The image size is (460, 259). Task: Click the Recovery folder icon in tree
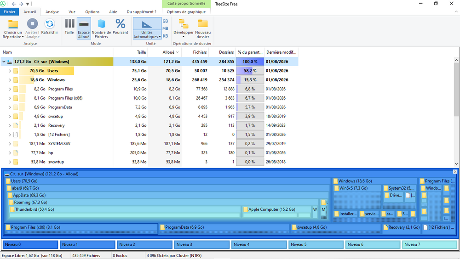tap(16, 125)
